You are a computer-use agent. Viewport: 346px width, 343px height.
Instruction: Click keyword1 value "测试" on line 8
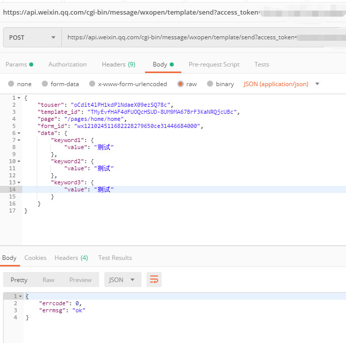point(104,147)
